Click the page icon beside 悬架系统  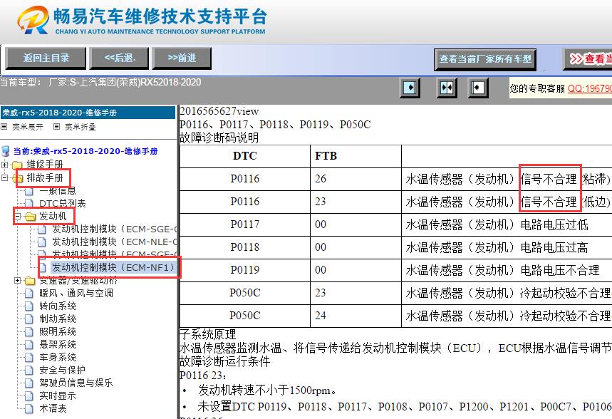click(x=29, y=344)
